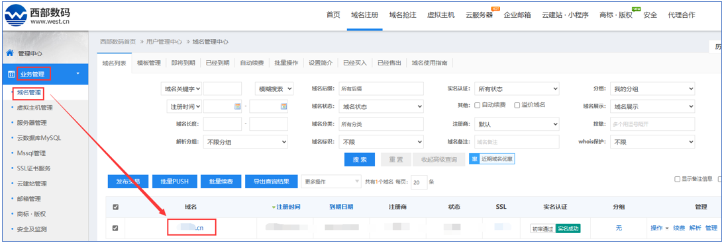This screenshot has width=724, height=243.
Task: Open the end date calendar picker icon
Action: (x=284, y=106)
